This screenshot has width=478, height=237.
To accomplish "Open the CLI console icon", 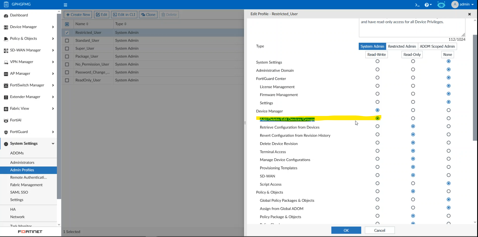I will (x=417, y=5).
